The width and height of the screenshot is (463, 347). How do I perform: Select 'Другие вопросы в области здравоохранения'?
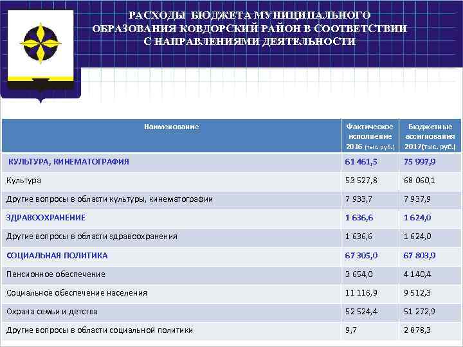click(x=92, y=236)
